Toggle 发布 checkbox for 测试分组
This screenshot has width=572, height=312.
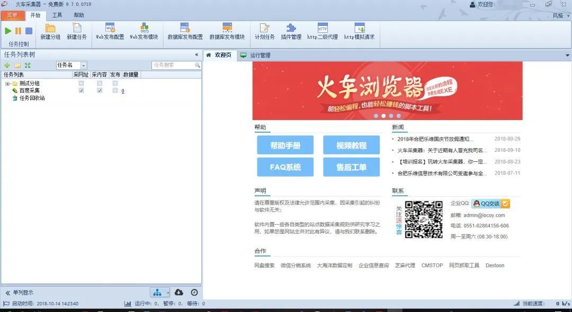tap(115, 84)
